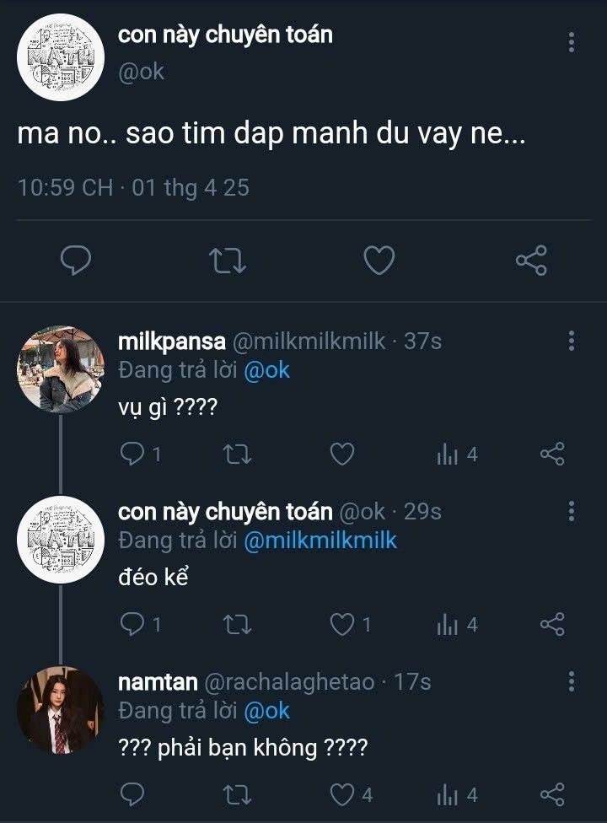Like the main tweet by con này chuyên toán
607x823 pixels.
click(379, 261)
